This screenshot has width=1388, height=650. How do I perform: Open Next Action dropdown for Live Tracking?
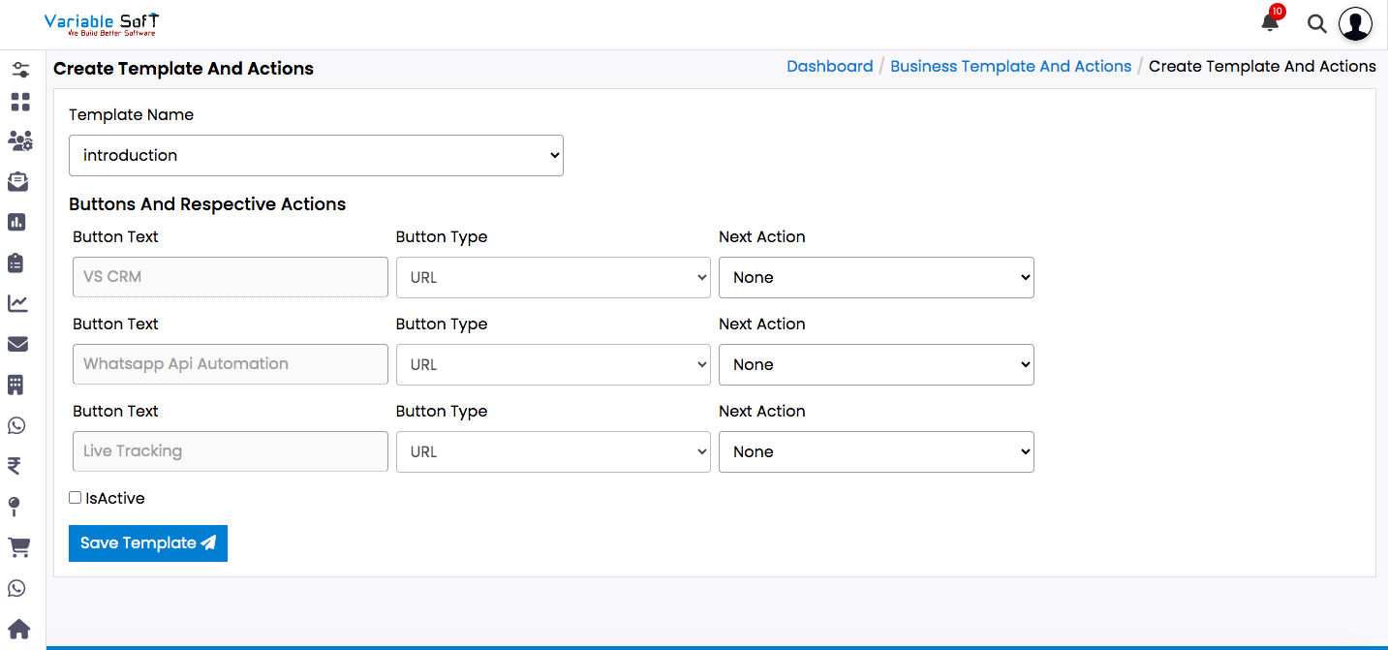click(876, 451)
